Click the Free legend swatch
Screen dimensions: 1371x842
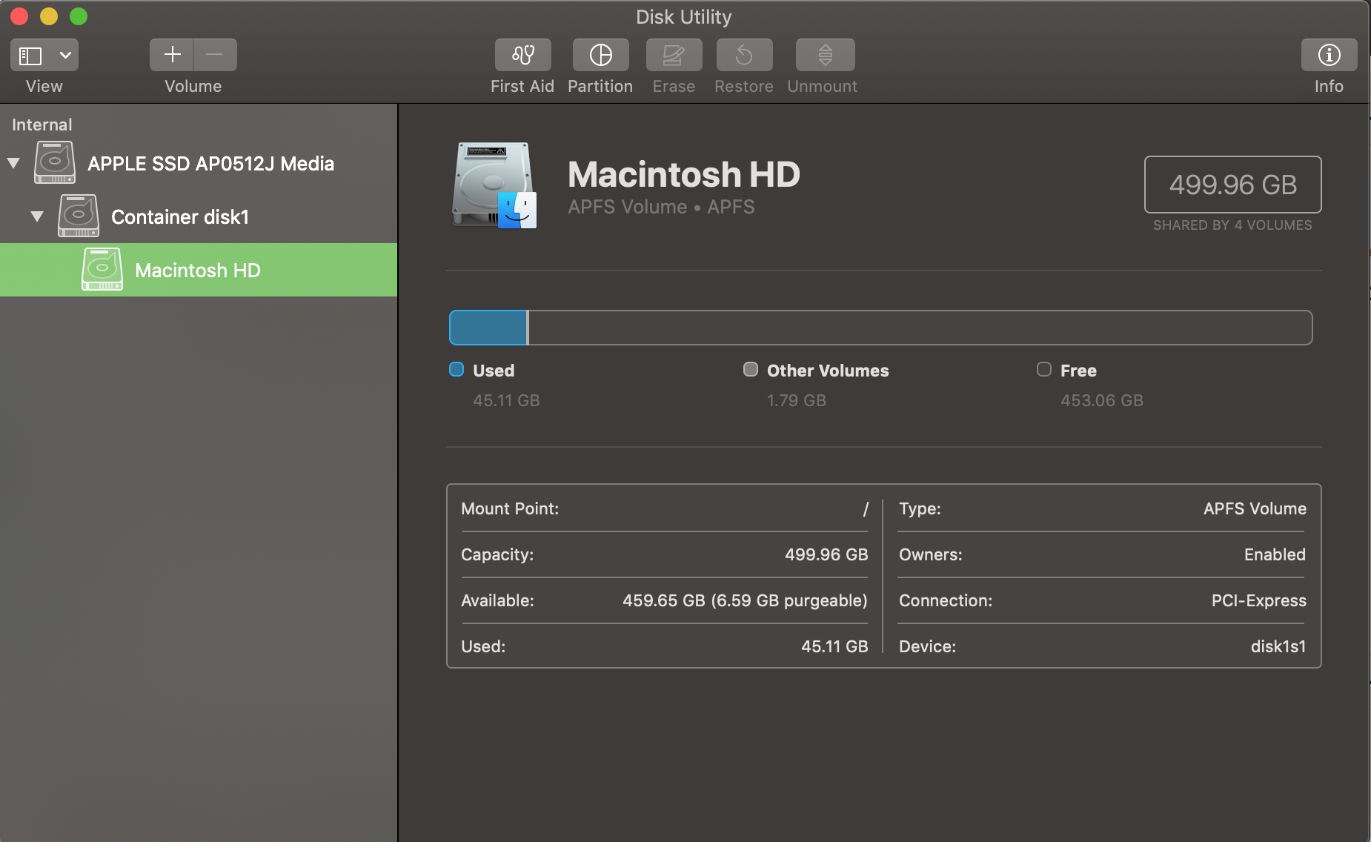pos(1044,369)
